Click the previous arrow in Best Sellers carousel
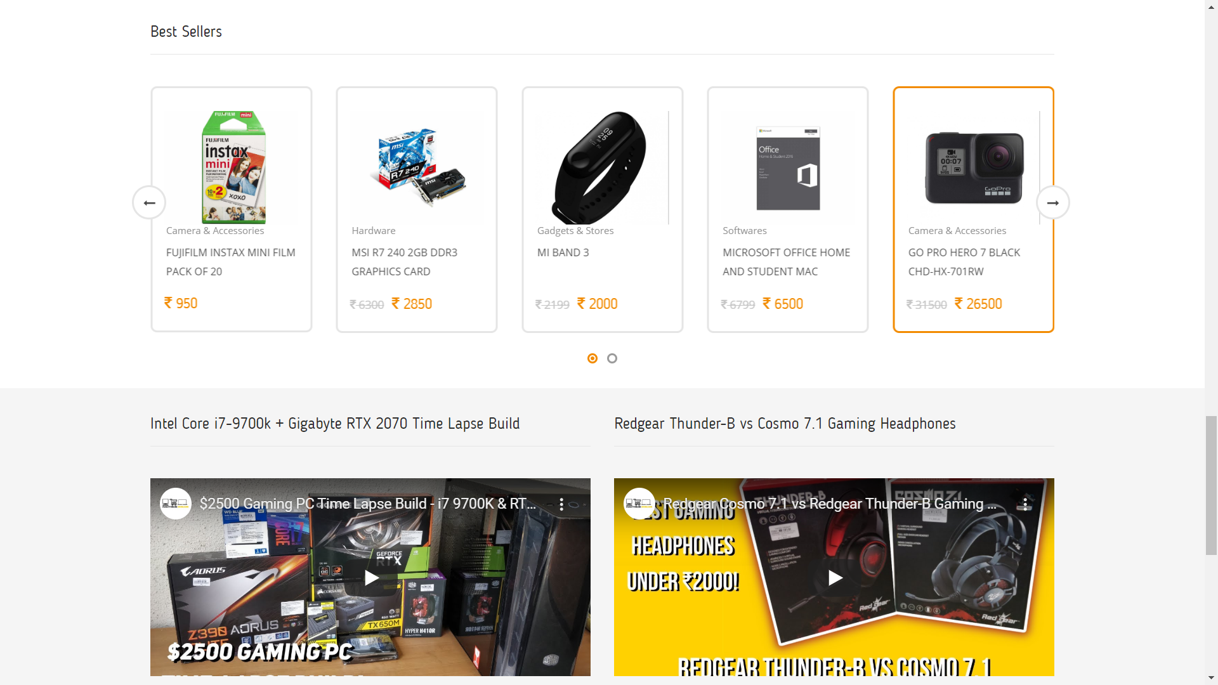1218x685 pixels. point(149,203)
